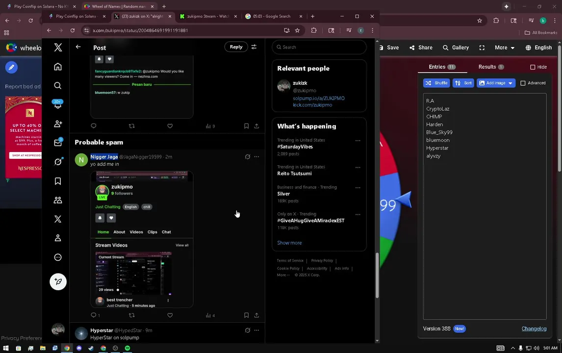The width and height of the screenshot is (562, 353).
Task: Open the More dropdown in Wheel of Names
Action: pos(505,48)
